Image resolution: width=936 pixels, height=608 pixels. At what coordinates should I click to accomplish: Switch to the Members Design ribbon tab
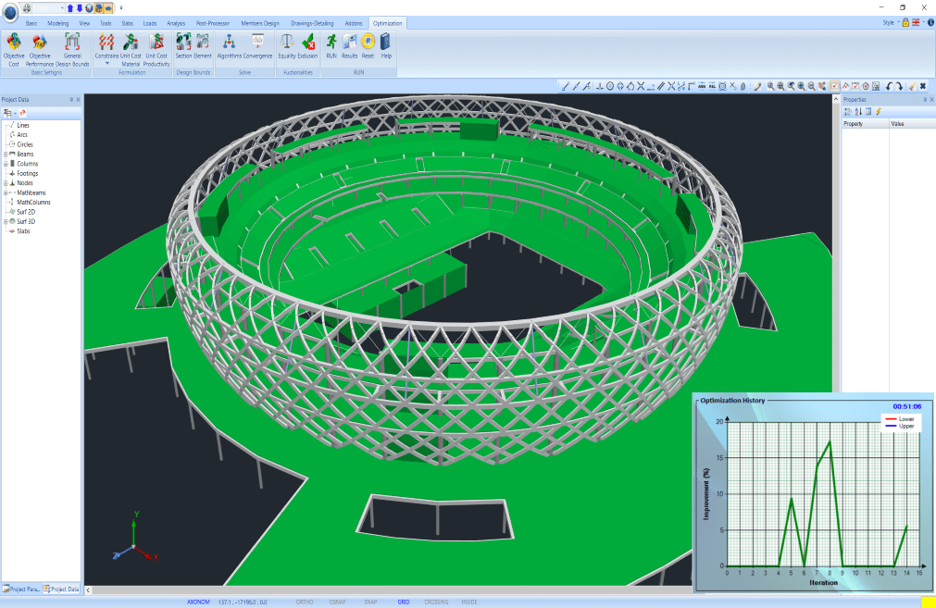pyautogui.click(x=259, y=23)
